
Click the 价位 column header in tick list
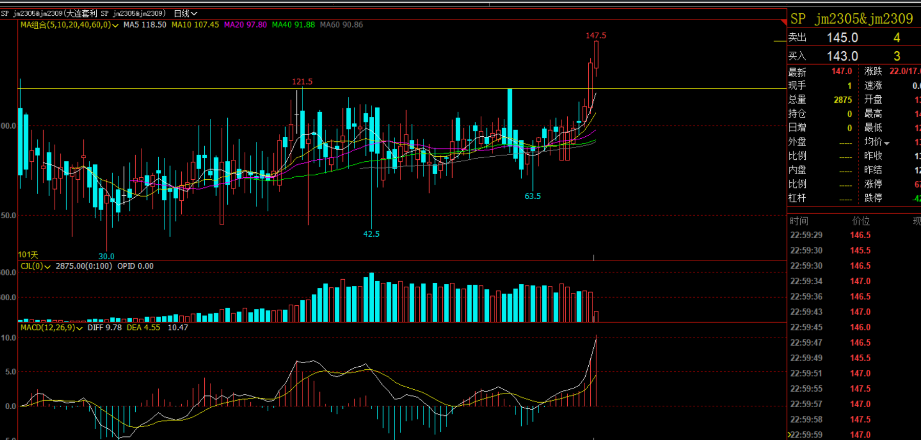pos(861,221)
